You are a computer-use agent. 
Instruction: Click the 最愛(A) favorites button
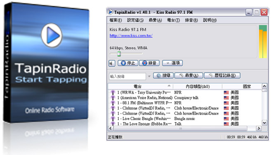(189, 75)
